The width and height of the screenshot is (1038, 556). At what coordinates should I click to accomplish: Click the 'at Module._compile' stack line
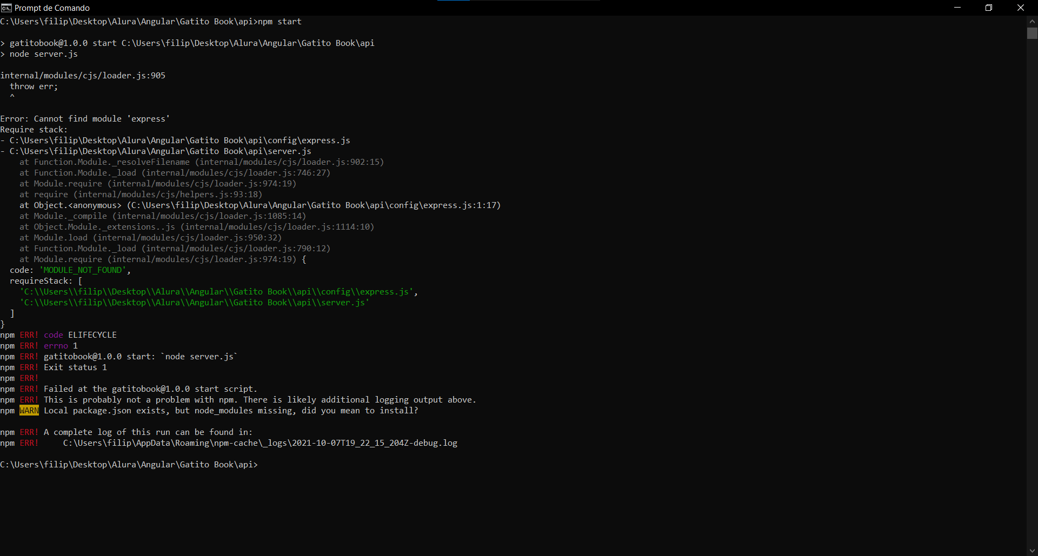point(163,216)
